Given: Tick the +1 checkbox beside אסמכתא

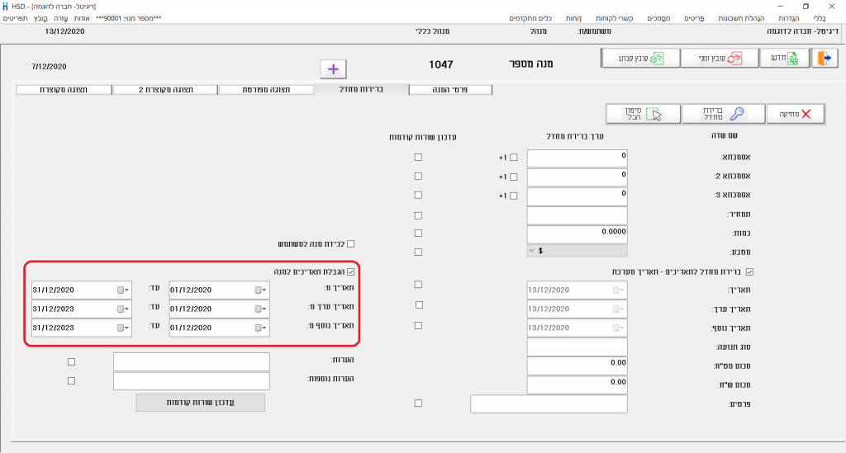Looking at the screenshot, I should point(514,158).
